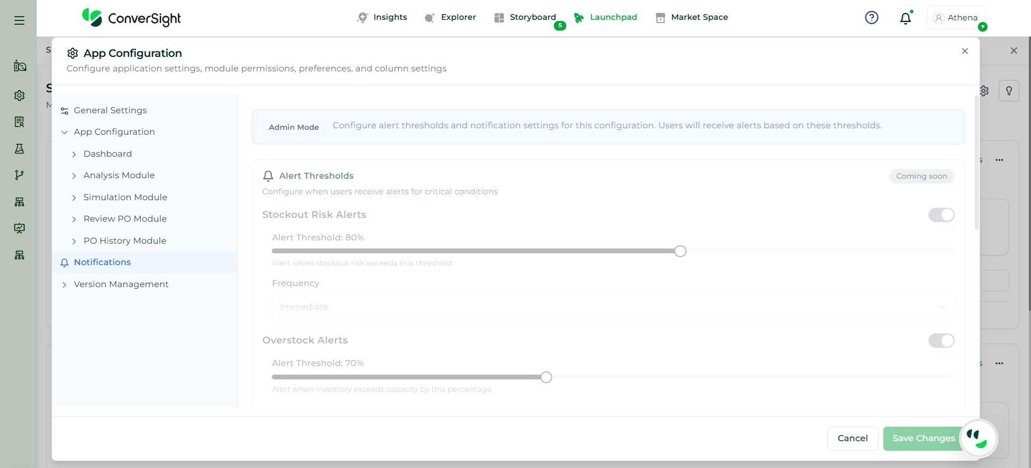Collapse the App Configuration tree section
The height and width of the screenshot is (468, 1031).
pos(64,132)
